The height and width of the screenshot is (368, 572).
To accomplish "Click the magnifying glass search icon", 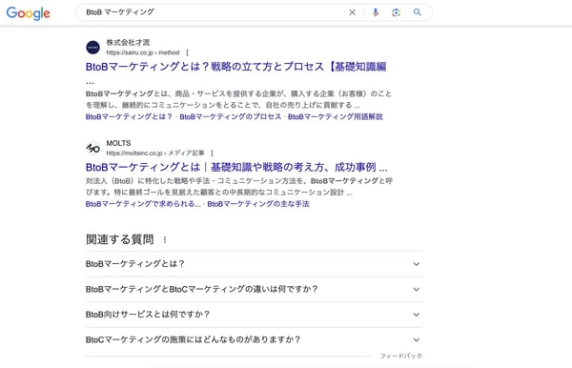I will pyautogui.click(x=418, y=12).
